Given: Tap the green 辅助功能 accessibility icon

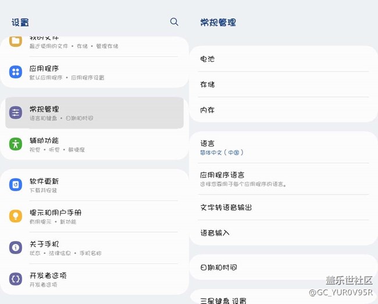Looking at the screenshot, I should 16,144.
